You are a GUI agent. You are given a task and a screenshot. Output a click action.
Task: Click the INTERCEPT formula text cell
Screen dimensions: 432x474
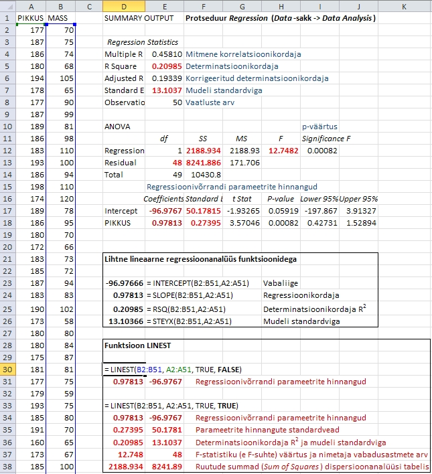[198, 283]
